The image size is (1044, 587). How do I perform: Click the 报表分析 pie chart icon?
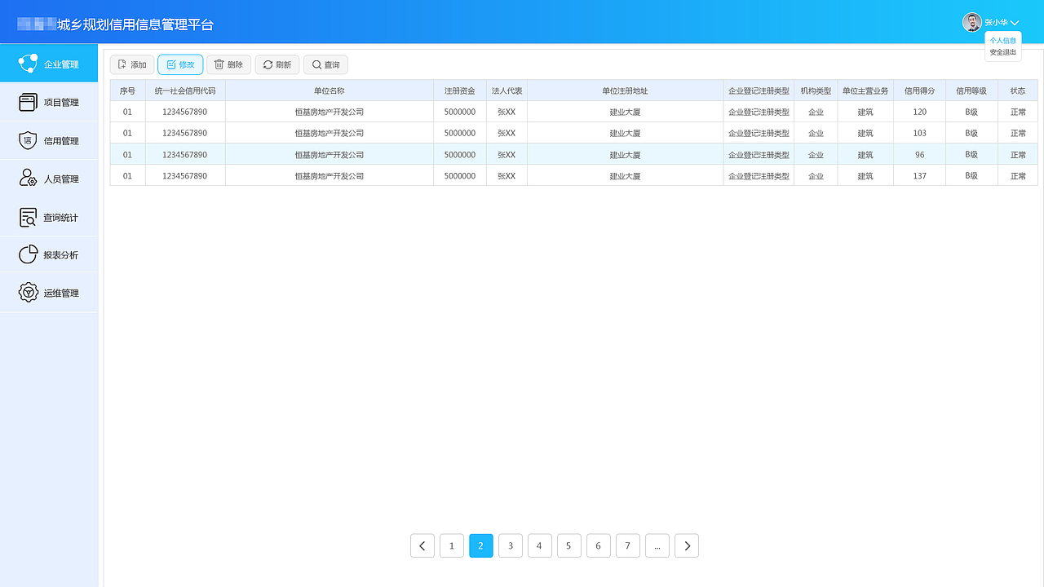pyautogui.click(x=28, y=254)
